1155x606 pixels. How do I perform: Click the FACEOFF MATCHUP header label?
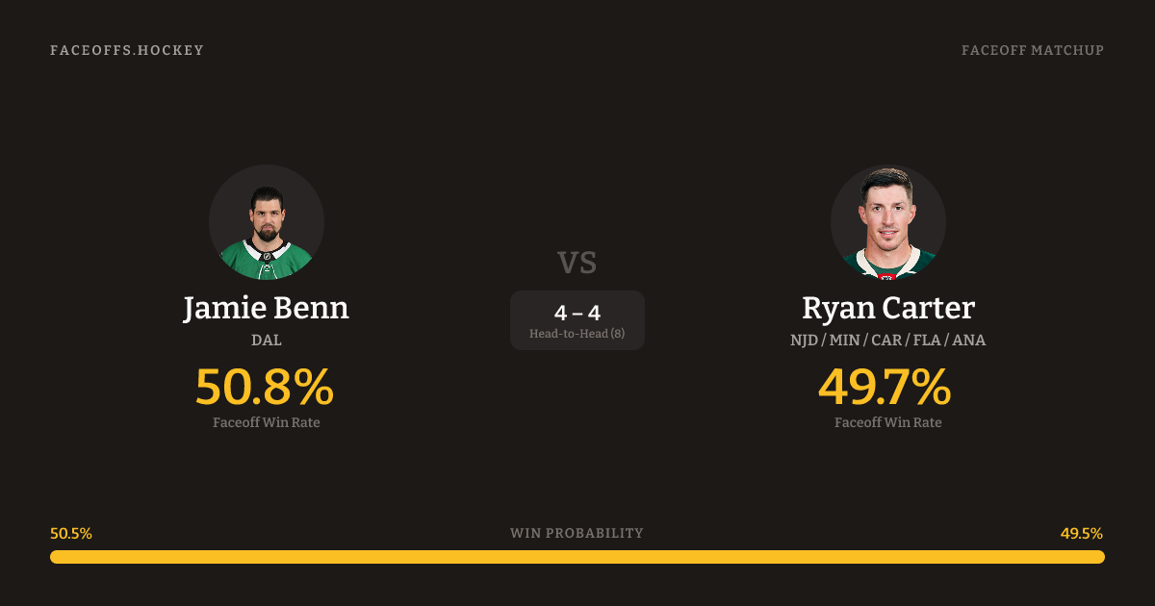(x=1032, y=50)
